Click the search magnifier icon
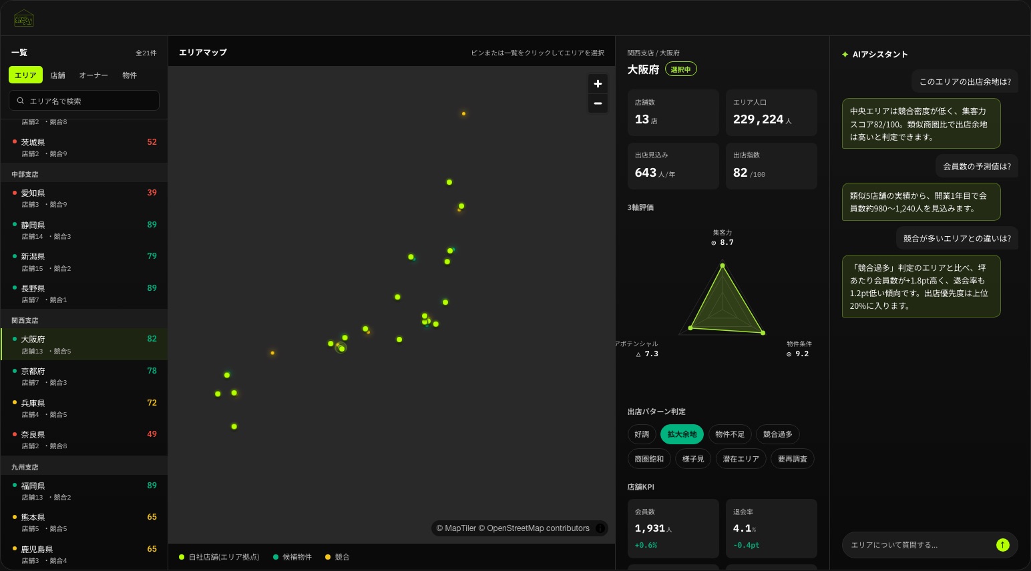Image resolution: width=1031 pixels, height=571 pixels. point(21,101)
